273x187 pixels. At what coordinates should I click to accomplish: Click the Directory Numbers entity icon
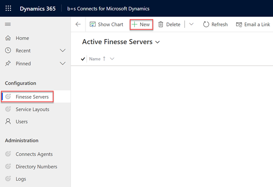coord(8,166)
